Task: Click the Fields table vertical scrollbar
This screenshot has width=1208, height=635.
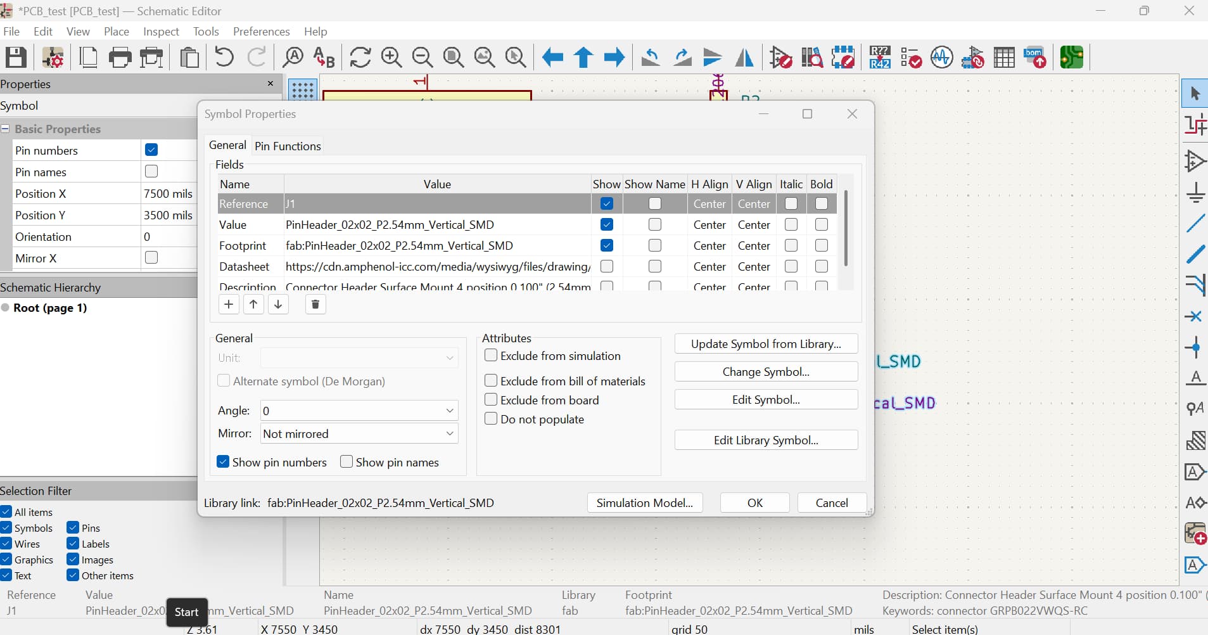Action: point(846,228)
